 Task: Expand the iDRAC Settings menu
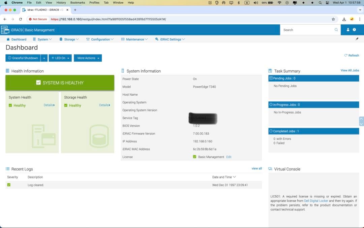170,39
